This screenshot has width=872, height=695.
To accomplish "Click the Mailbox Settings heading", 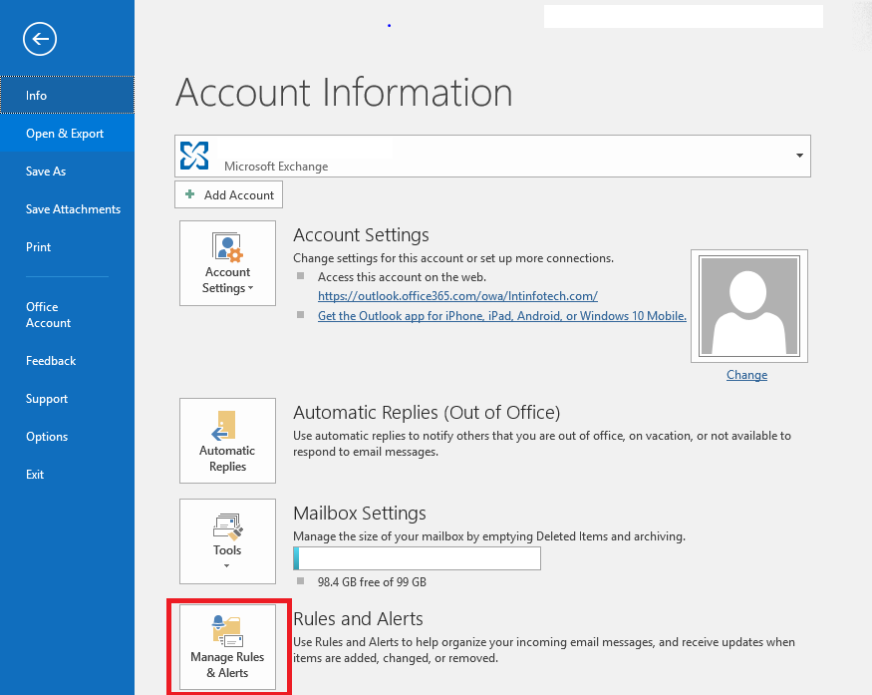I will (x=360, y=514).
